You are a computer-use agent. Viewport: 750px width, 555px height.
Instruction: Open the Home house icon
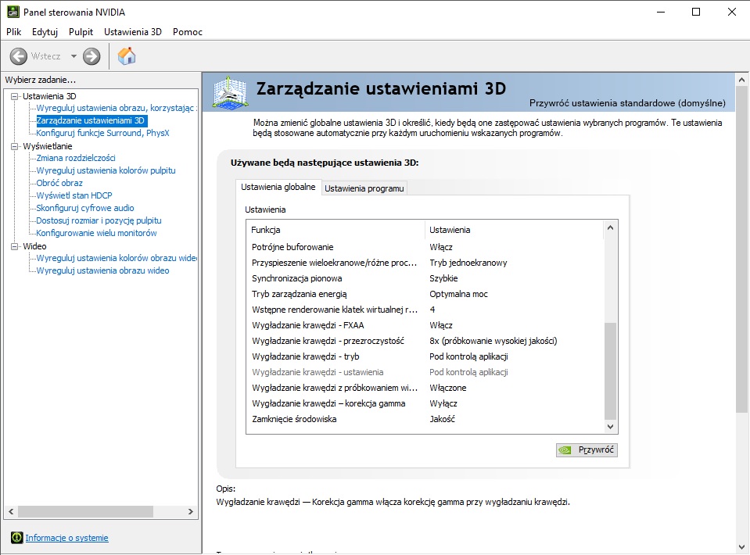click(127, 56)
